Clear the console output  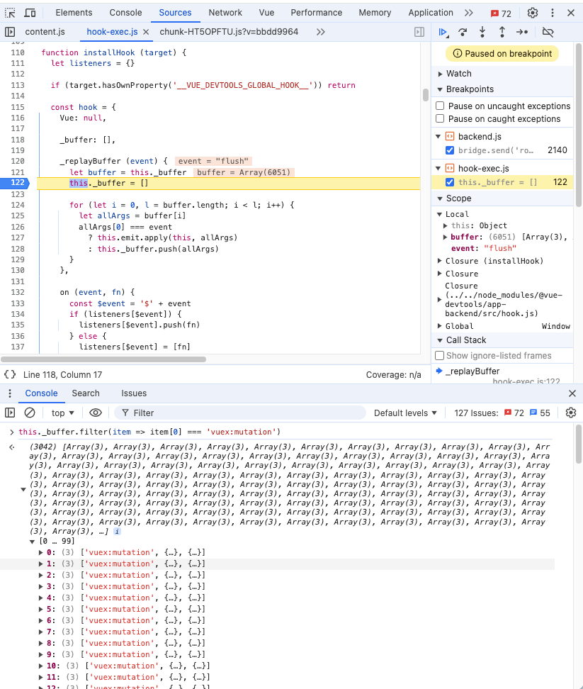(x=30, y=413)
